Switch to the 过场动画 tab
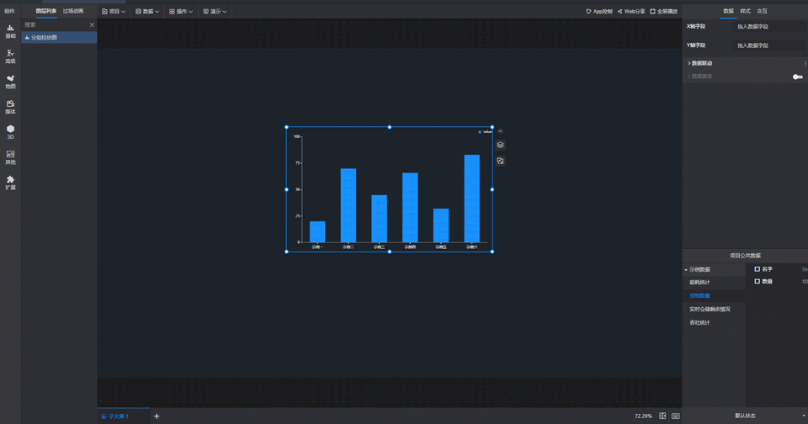Screen dimensions: 808x424 [x=72, y=11]
